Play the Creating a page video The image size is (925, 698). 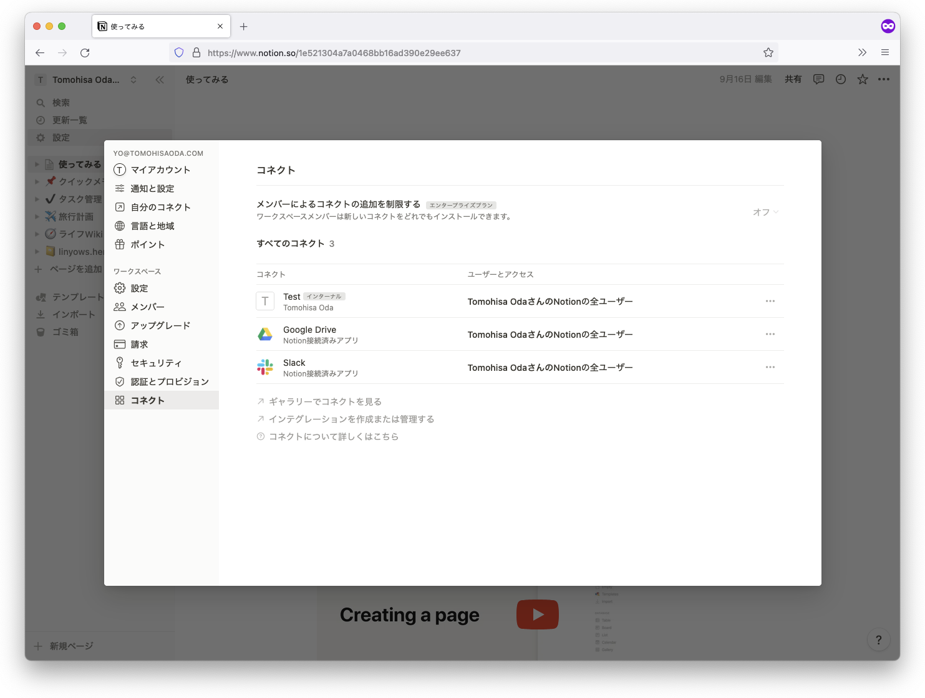pos(538,614)
